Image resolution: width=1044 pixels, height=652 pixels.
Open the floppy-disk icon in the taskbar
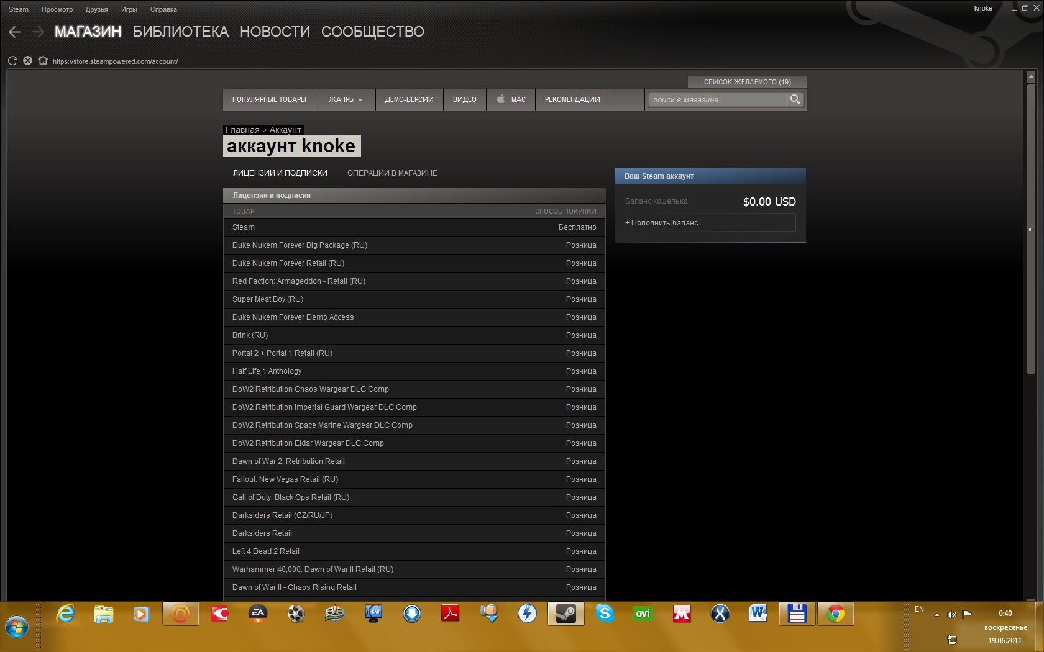[797, 614]
